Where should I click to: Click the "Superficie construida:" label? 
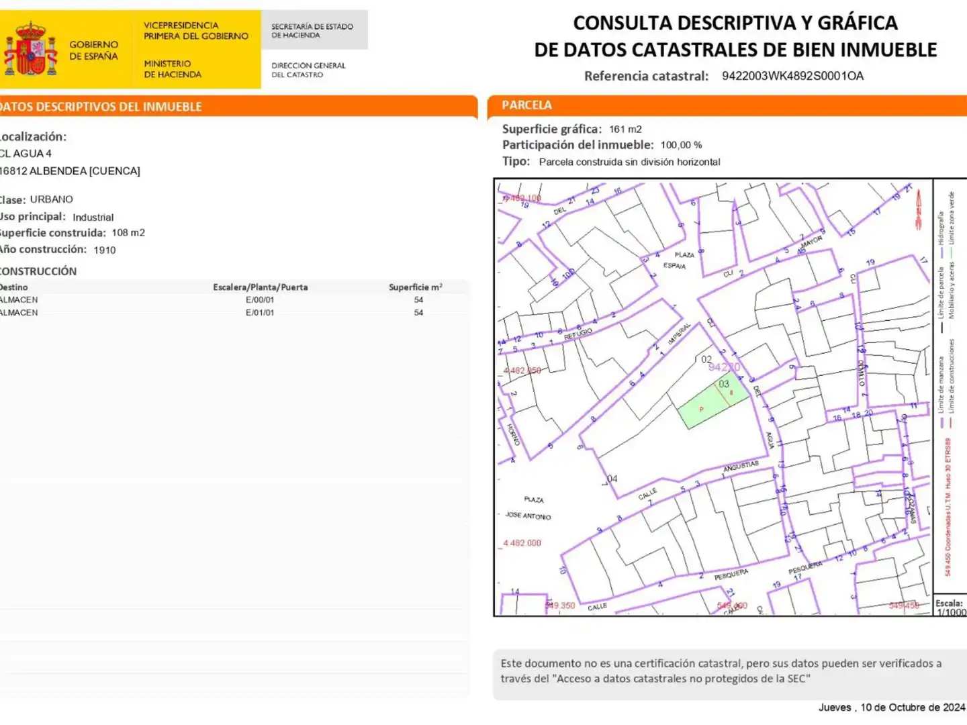[53, 233]
